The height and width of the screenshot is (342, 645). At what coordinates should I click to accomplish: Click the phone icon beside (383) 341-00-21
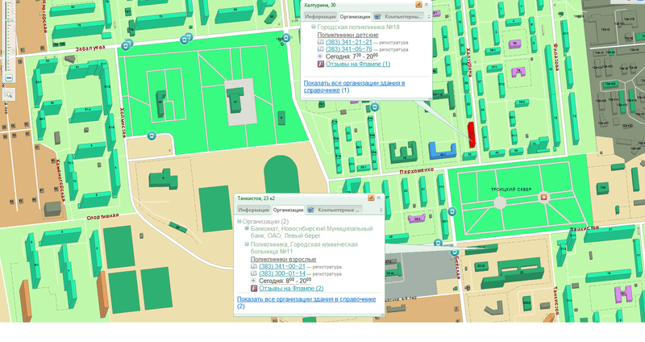tap(254, 266)
